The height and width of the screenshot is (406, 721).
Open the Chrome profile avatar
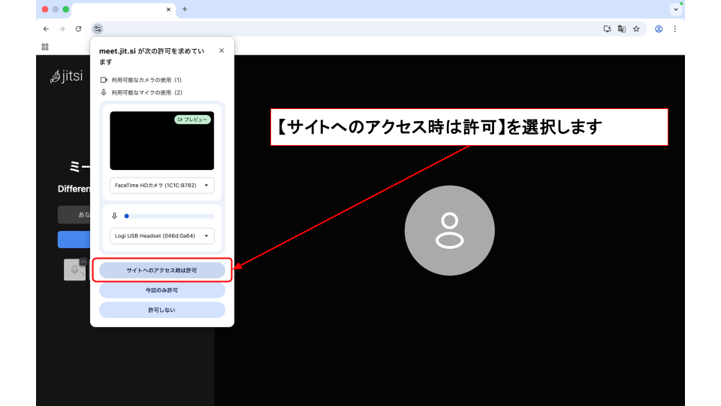[659, 29]
